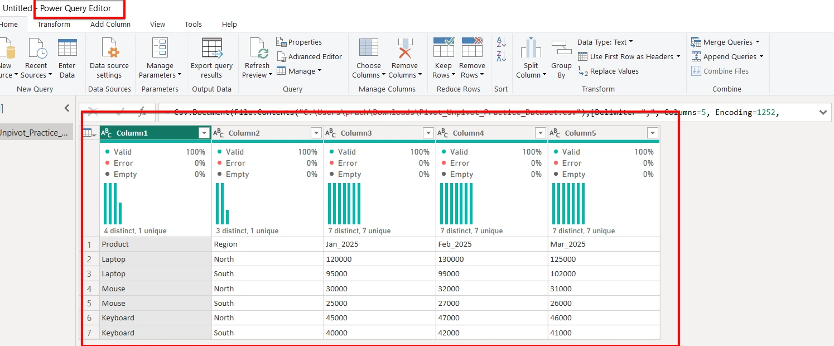Image resolution: width=834 pixels, height=346 pixels.
Task: Click the 'Jan_2025' cell
Action: coord(380,244)
